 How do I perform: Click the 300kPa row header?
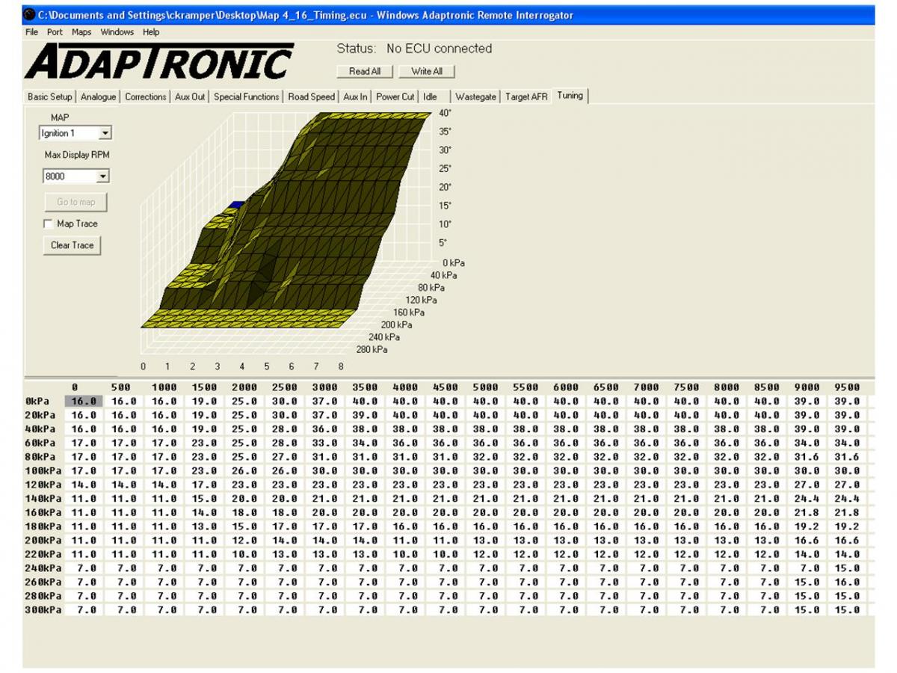[x=43, y=610]
